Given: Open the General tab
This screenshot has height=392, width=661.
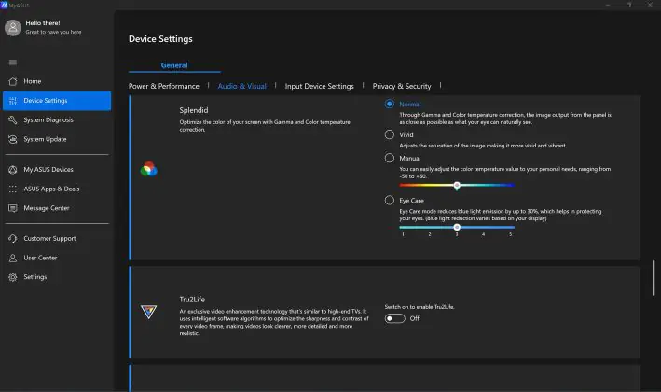Looking at the screenshot, I should (x=174, y=65).
